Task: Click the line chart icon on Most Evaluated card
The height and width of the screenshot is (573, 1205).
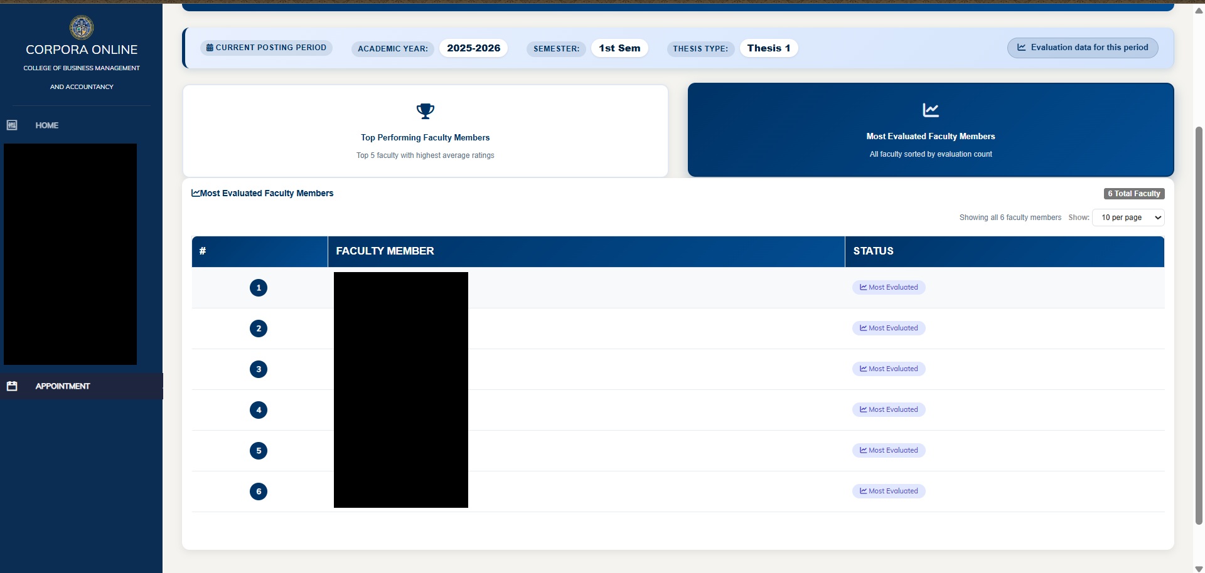Action: tap(931, 110)
